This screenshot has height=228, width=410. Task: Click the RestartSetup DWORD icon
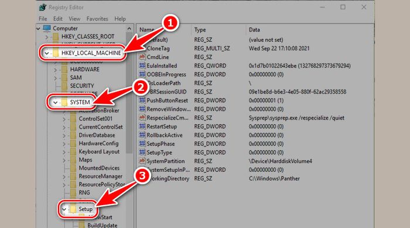(142, 126)
